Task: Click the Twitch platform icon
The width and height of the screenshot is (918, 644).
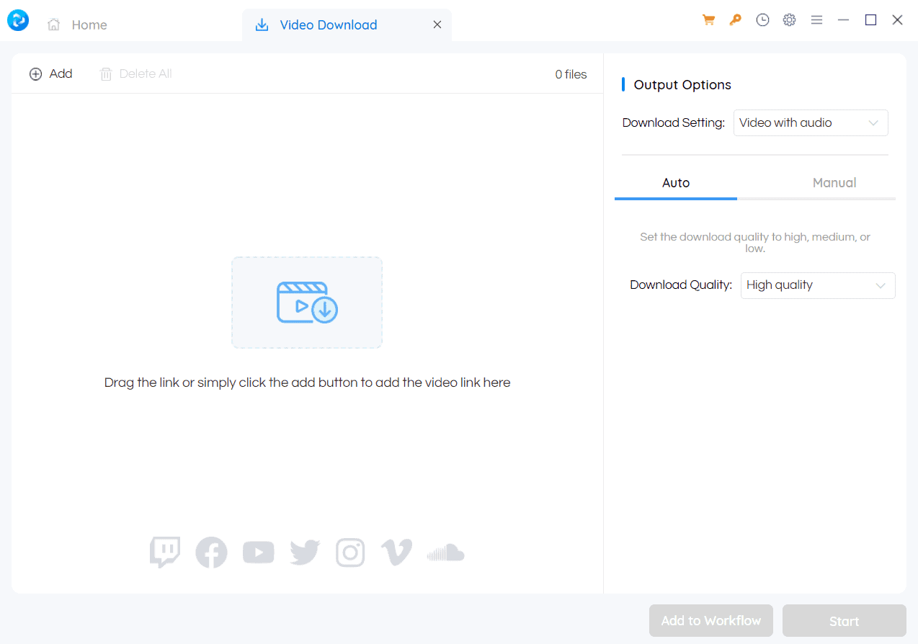Action: point(165,552)
